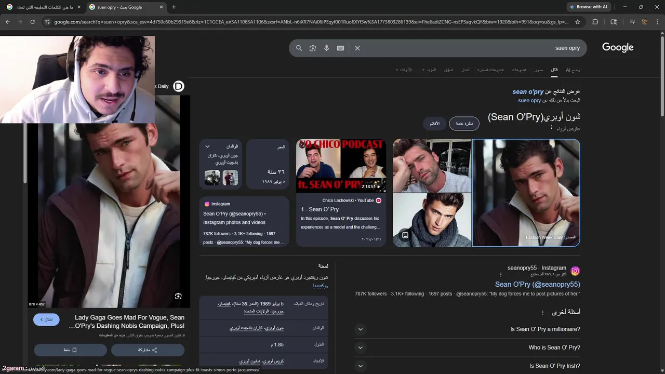This screenshot has width=665, height=374.
Task: Bookmark this page with star icon
Action: tap(578, 22)
